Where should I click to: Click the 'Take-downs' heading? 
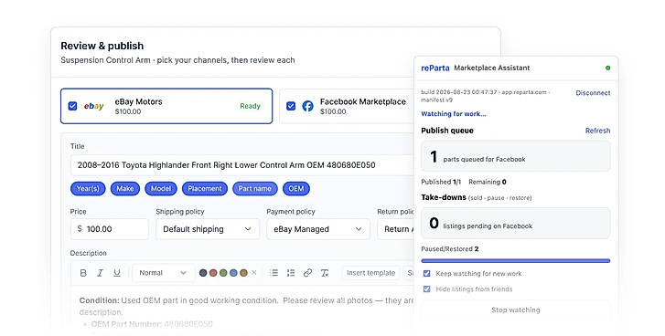(x=444, y=197)
